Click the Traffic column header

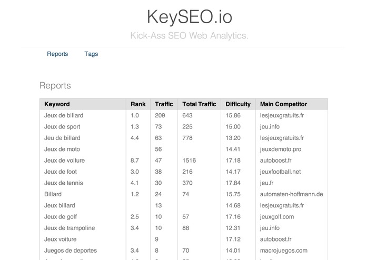coord(164,104)
